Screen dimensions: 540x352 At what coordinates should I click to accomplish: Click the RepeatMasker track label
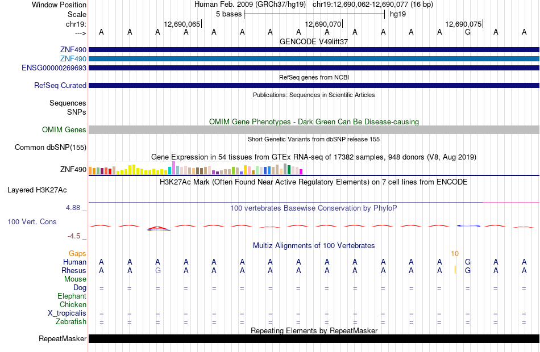pyautogui.click(x=63, y=338)
